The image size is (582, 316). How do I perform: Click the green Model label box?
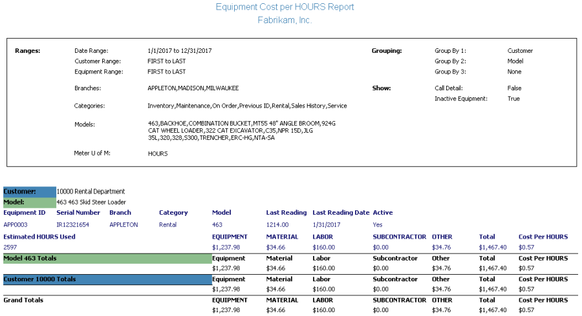29,202
